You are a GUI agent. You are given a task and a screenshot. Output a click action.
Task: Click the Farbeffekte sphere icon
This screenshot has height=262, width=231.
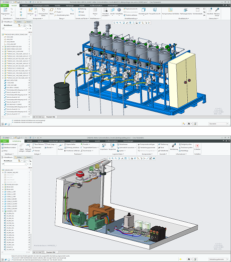coord(119,11)
